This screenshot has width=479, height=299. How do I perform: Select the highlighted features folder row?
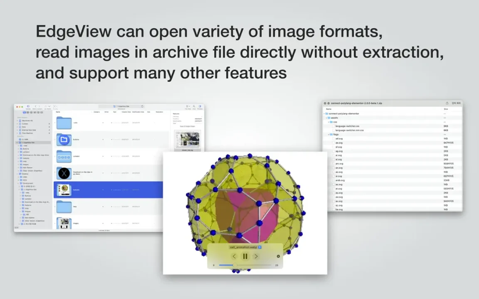[108, 190]
